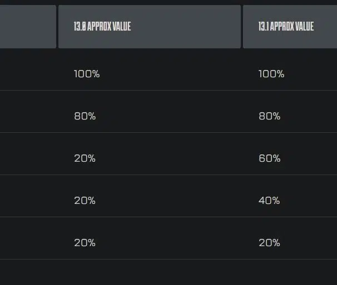Click the 13.0 APPROX VALUE column header
The height and width of the screenshot is (285, 337).
pyautogui.click(x=150, y=27)
